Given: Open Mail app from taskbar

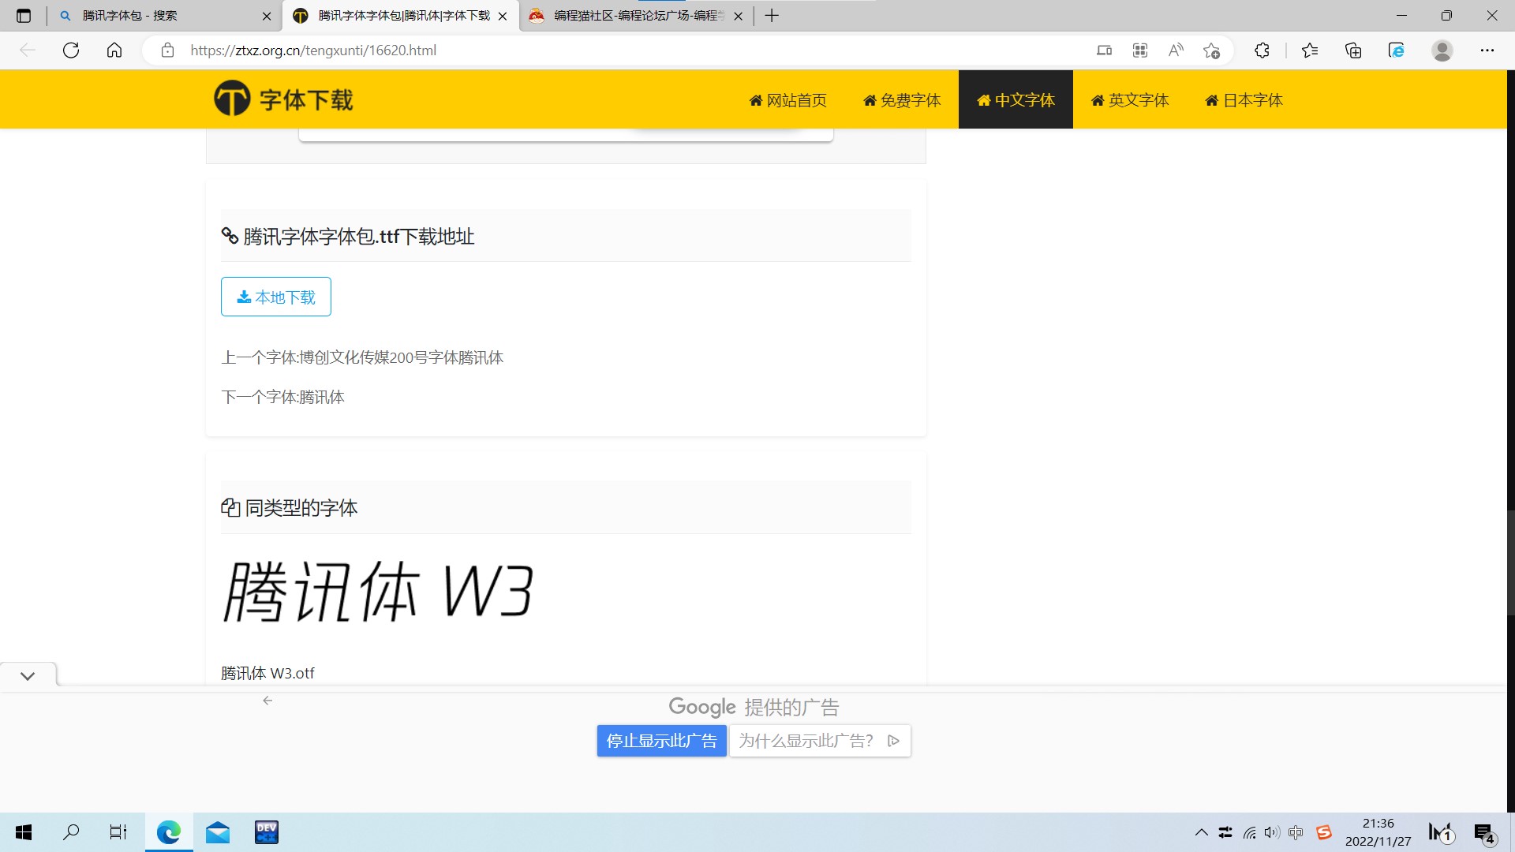Looking at the screenshot, I should [x=218, y=832].
